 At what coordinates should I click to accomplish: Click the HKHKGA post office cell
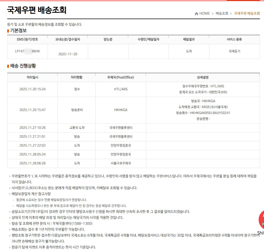[121, 110]
